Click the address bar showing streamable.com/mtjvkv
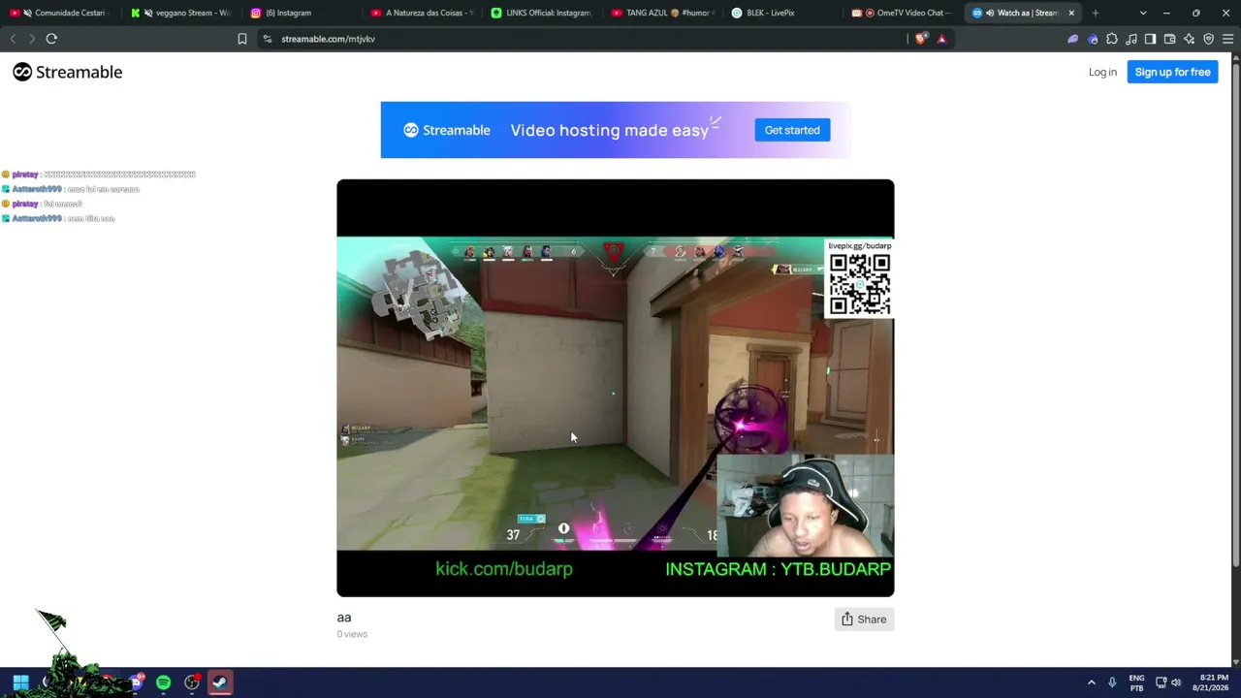 click(x=582, y=39)
